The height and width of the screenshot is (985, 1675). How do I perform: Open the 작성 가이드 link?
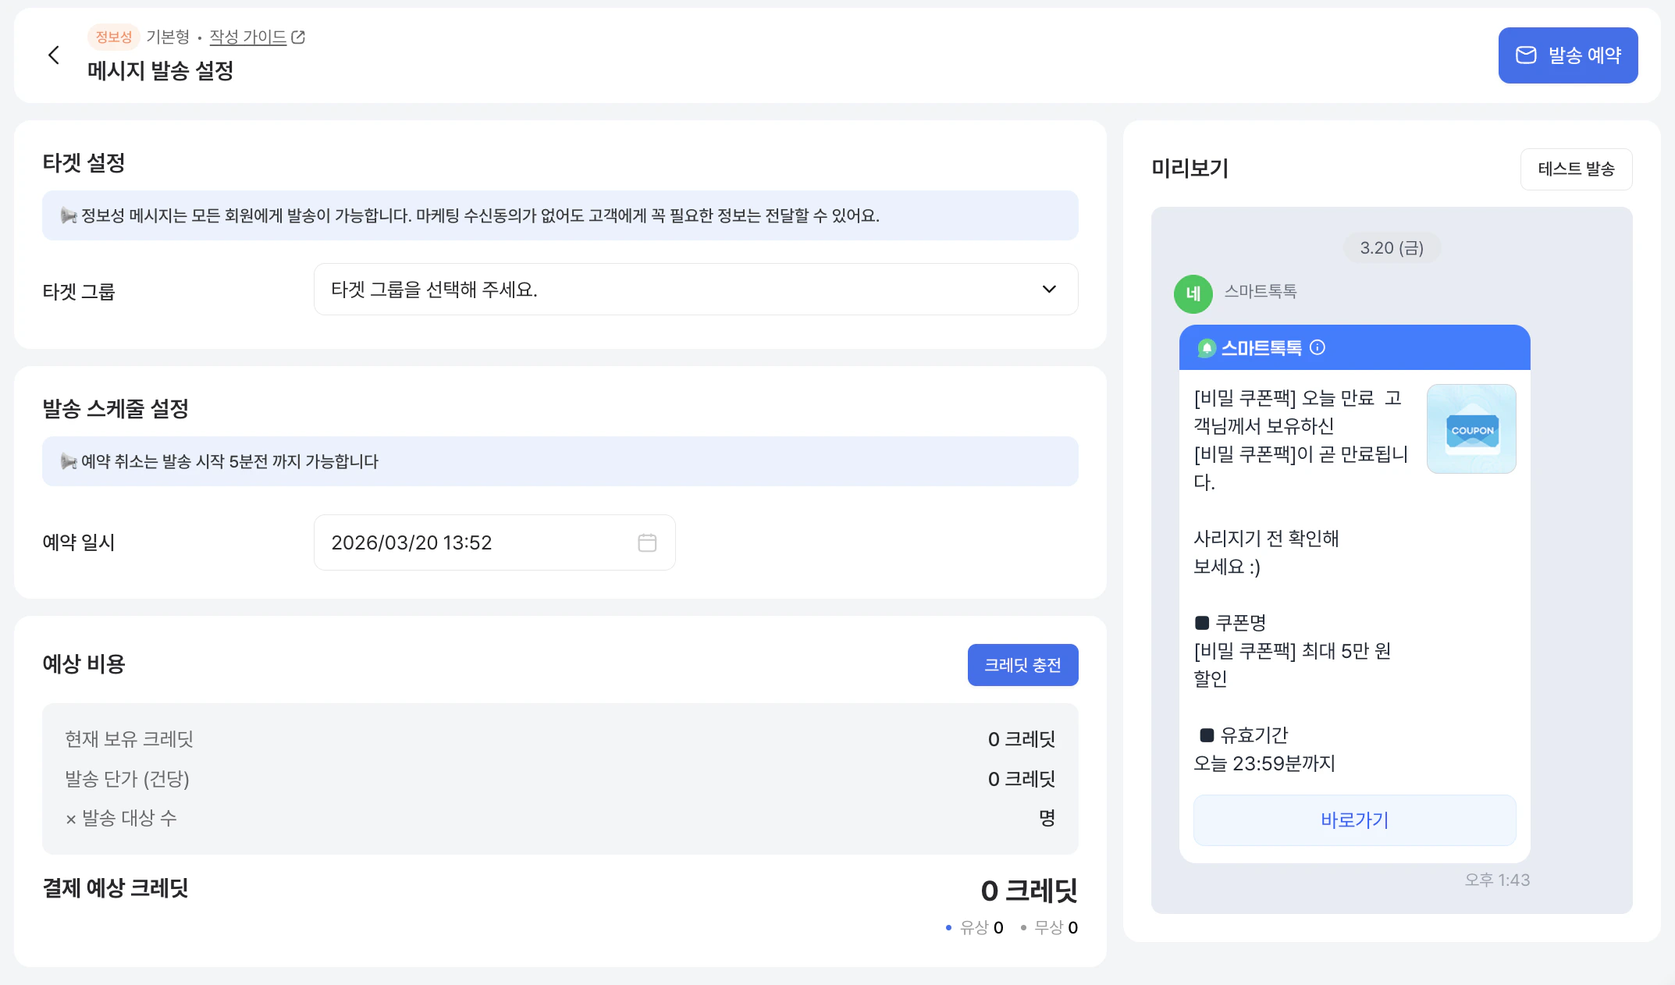point(248,37)
